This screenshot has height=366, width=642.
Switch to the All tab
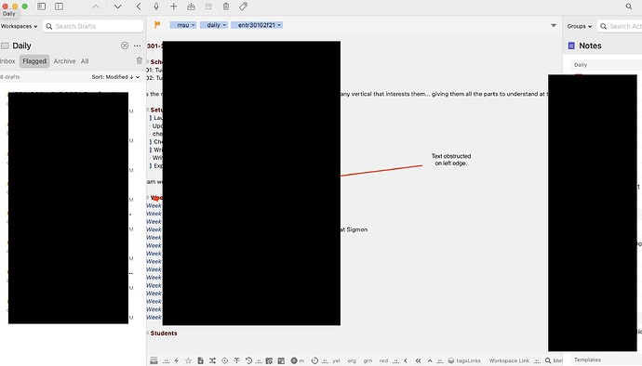point(85,61)
